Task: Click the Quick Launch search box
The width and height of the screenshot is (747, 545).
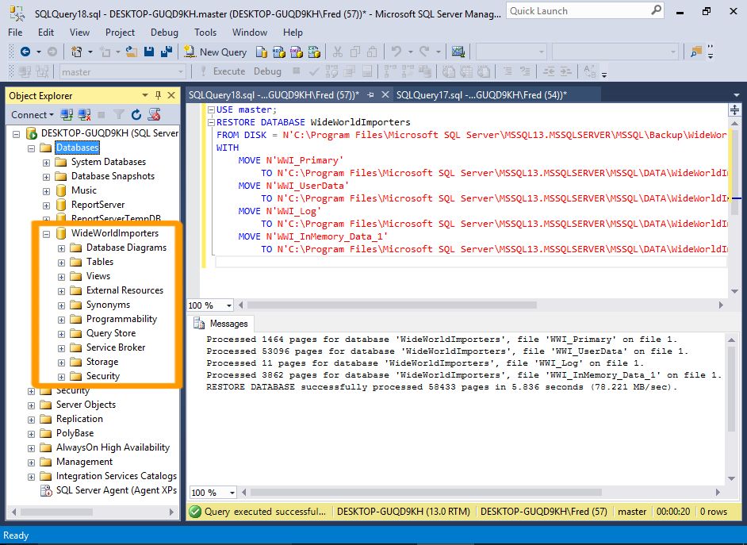Action: 580,10
